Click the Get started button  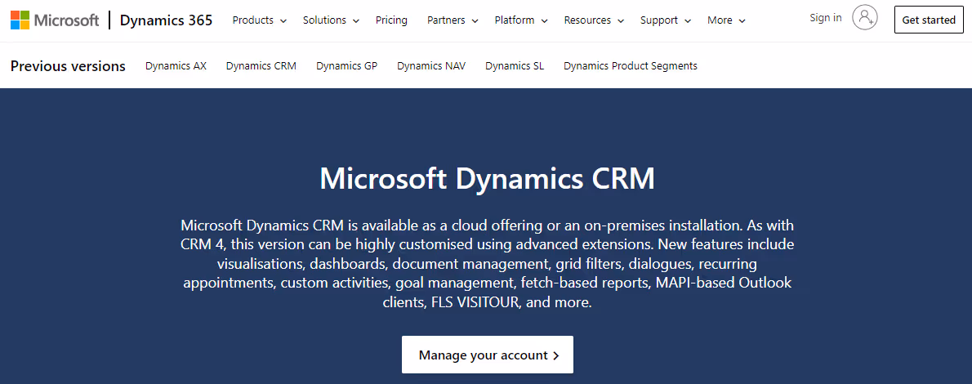pyautogui.click(x=929, y=20)
